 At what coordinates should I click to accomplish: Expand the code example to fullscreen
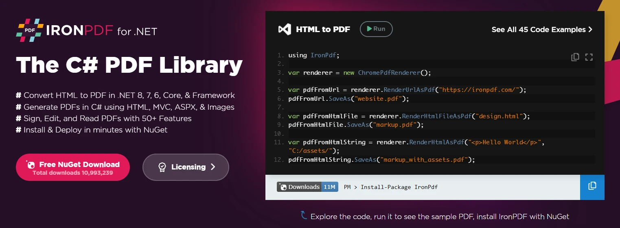[589, 57]
